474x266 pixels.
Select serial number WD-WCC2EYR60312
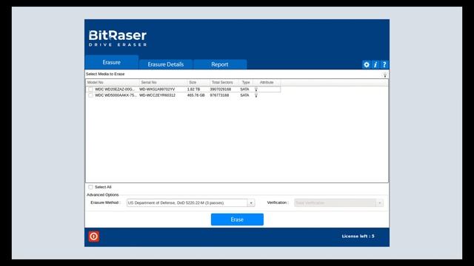(157, 95)
